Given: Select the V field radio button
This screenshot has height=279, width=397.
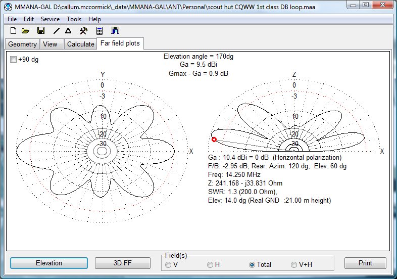Looking at the screenshot, I should (x=169, y=265).
